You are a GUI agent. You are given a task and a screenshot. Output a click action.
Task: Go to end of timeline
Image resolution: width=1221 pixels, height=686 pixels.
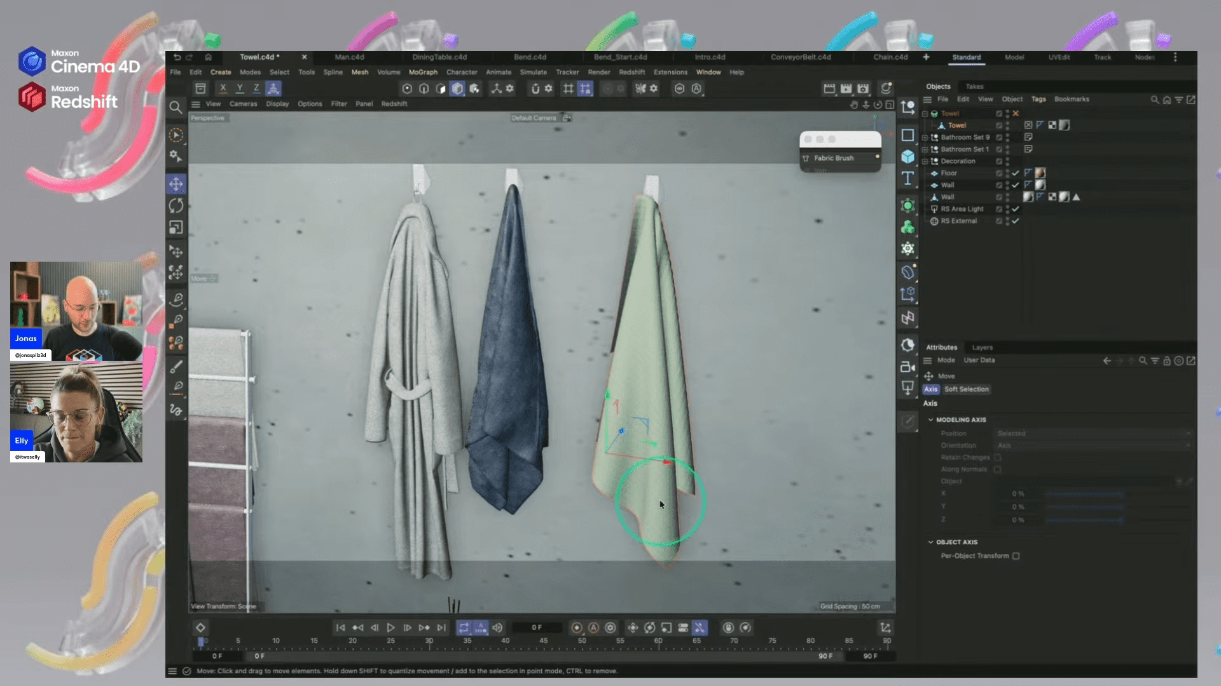point(441,628)
